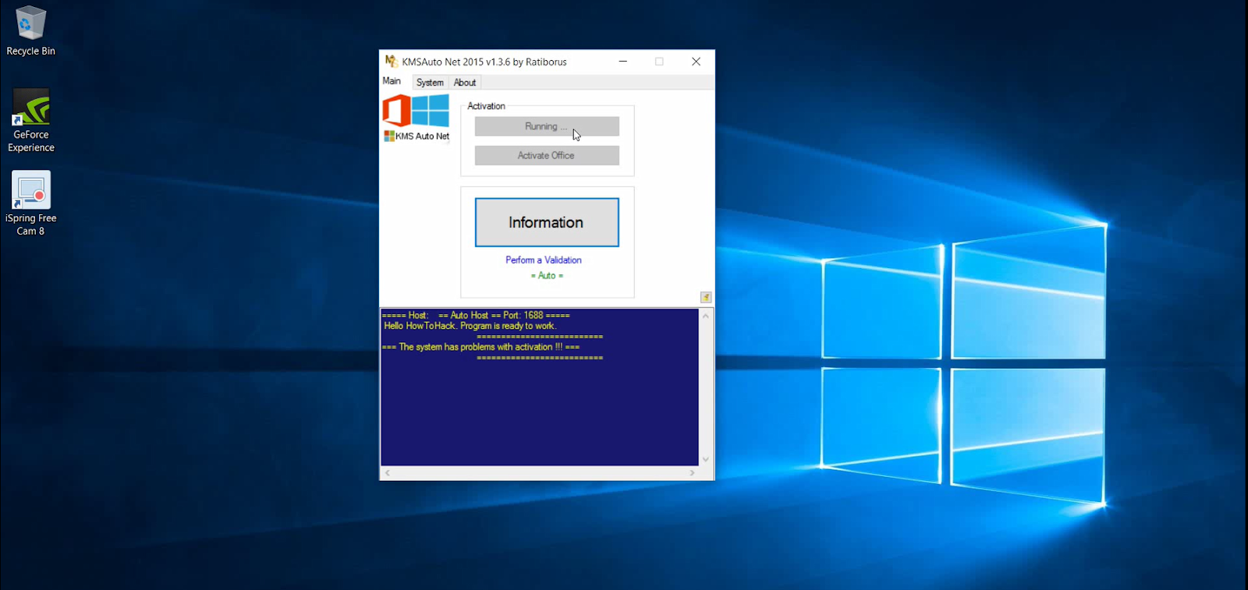Click the console's scroll left arrow
This screenshot has width=1248, height=590.
388,473
